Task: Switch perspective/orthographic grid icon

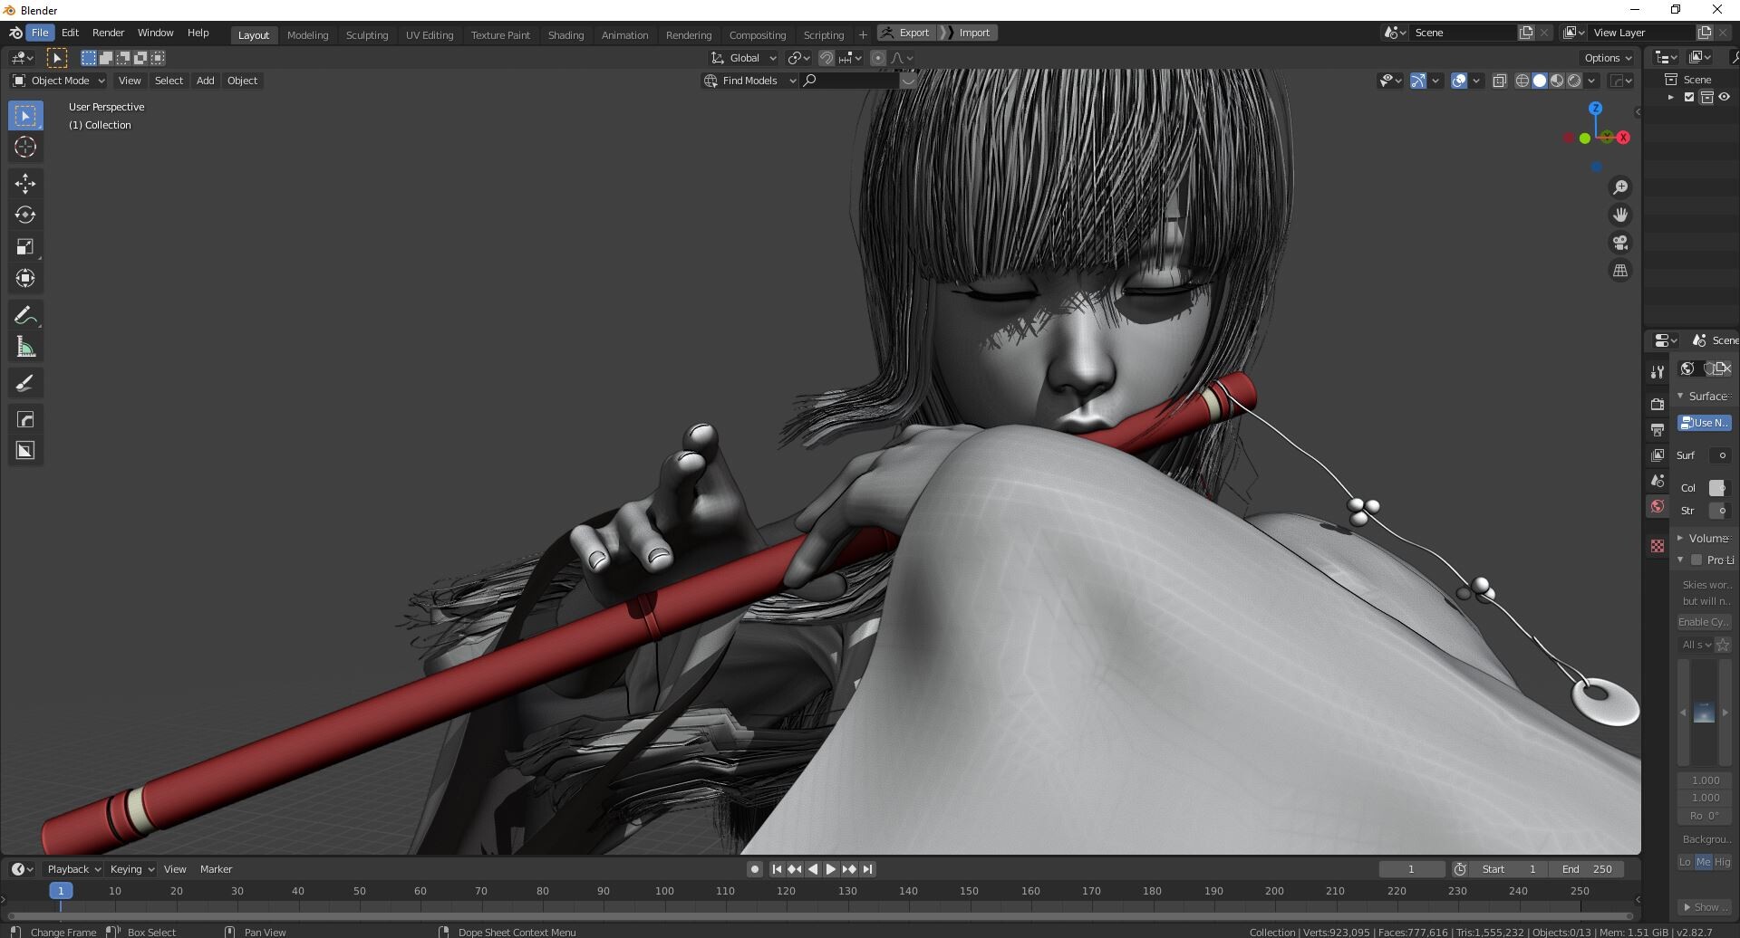Action: tap(1620, 271)
